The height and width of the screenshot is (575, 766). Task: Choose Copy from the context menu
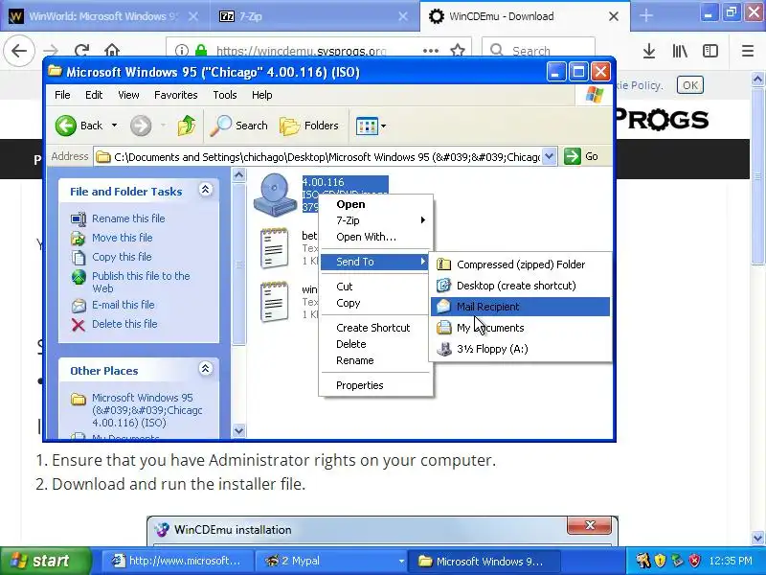click(x=375, y=303)
